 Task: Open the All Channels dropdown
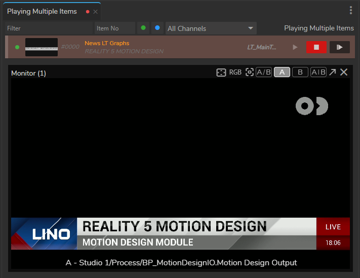point(211,28)
